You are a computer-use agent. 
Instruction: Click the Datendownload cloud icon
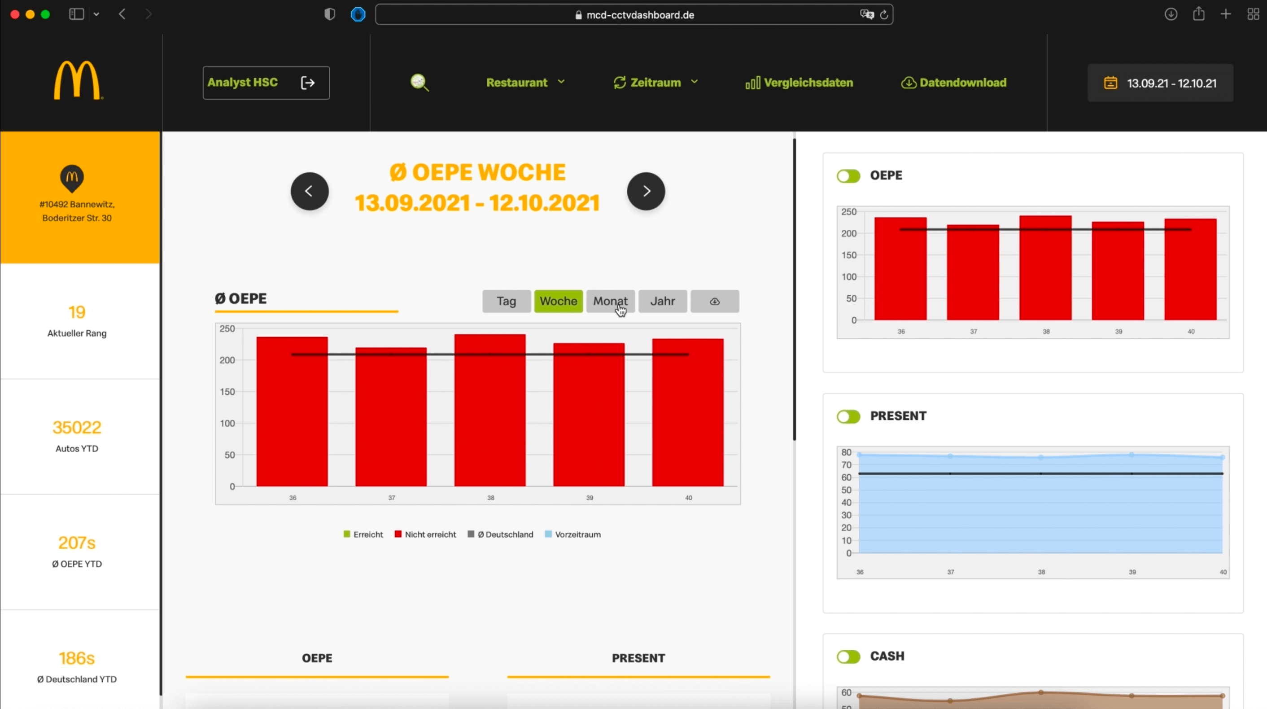point(909,83)
